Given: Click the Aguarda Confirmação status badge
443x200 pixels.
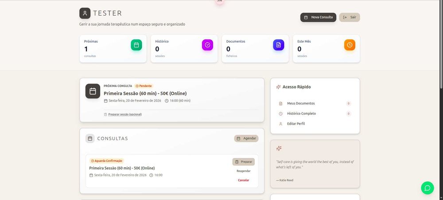Looking at the screenshot, I should 106,161.
